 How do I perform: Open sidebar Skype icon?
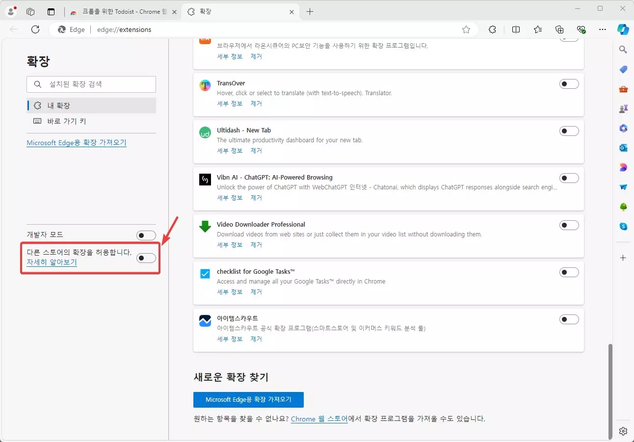coord(623,226)
